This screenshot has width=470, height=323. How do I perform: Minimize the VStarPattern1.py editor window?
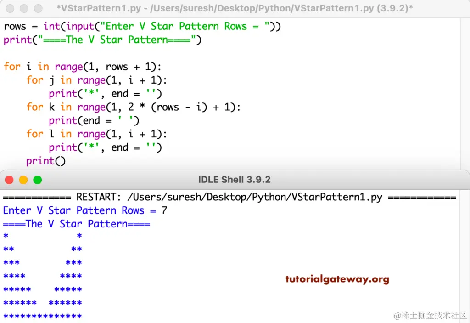pos(24,8)
